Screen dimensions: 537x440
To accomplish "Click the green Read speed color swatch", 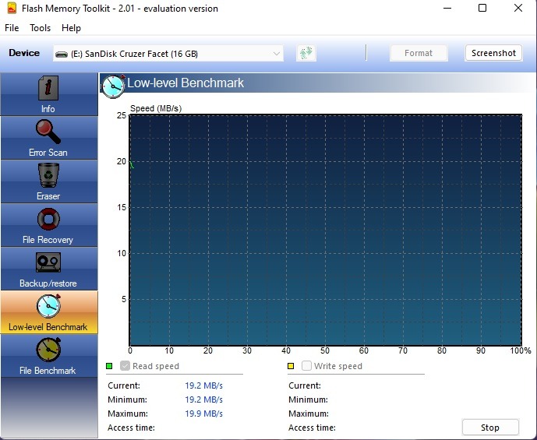I will 109,366.
